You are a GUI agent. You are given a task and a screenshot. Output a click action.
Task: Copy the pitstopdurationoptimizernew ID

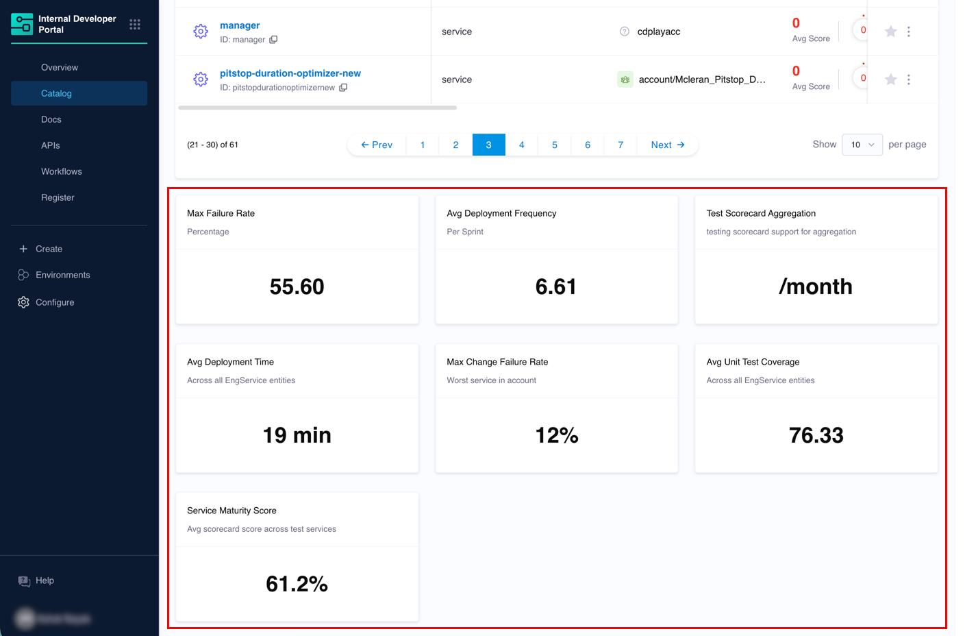343,88
